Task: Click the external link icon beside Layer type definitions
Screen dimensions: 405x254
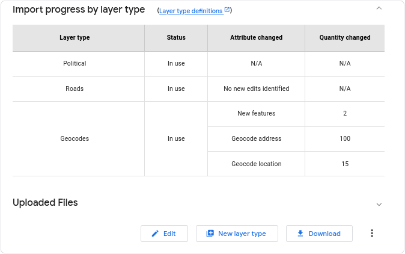Action: coord(227,10)
